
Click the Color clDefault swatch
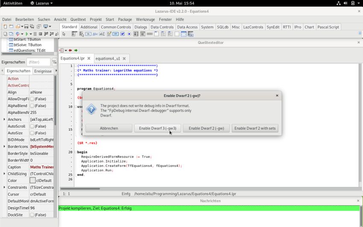(32, 180)
